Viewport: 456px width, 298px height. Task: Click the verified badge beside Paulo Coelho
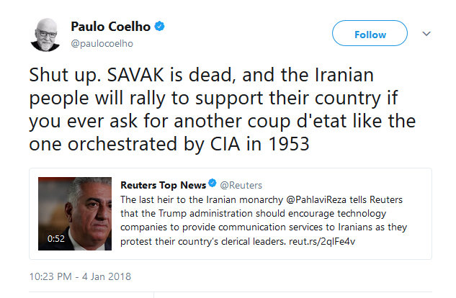coord(160,27)
